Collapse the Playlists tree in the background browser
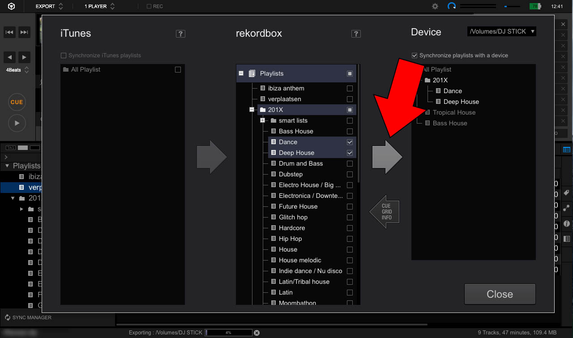Viewport: 573px width, 338px height. pyautogui.click(x=7, y=166)
